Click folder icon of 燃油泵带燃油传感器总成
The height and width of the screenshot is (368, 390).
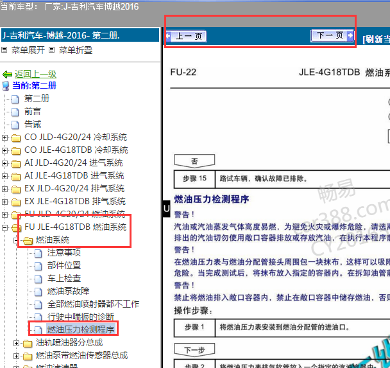28,356
